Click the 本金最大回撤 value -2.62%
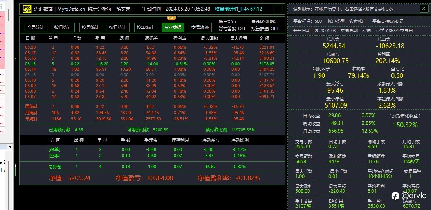431x210 pixels. (386, 105)
